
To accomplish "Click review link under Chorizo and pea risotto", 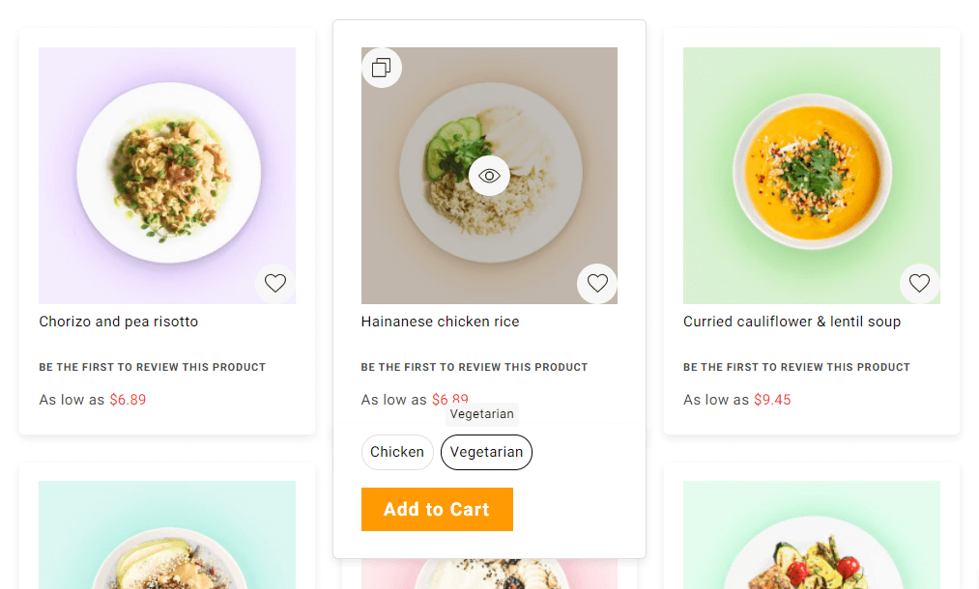I will (x=152, y=367).
